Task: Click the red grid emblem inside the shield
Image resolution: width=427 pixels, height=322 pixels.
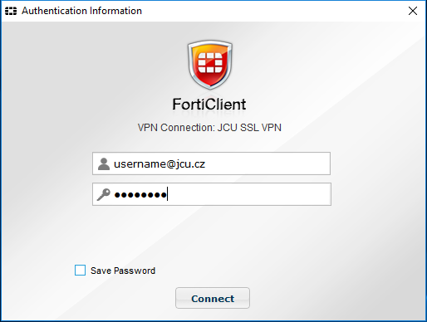Action: 210,63
